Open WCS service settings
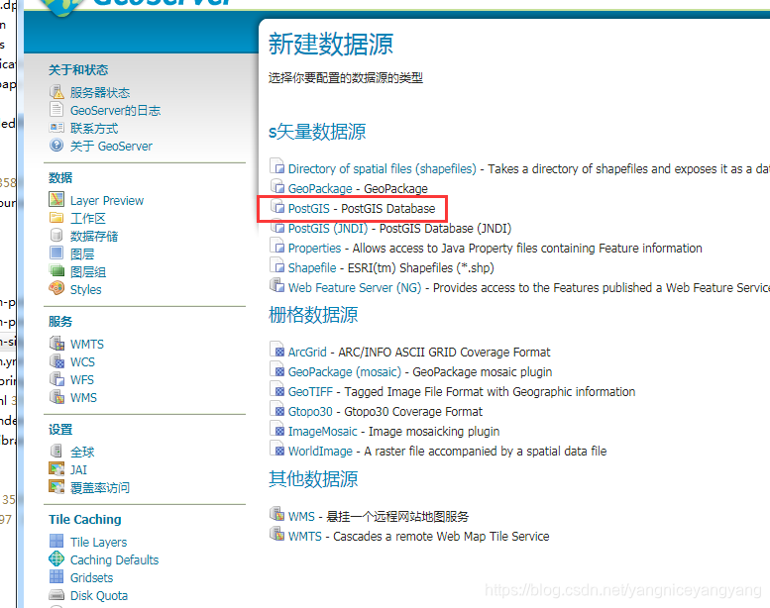The image size is (770, 608). click(x=82, y=362)
